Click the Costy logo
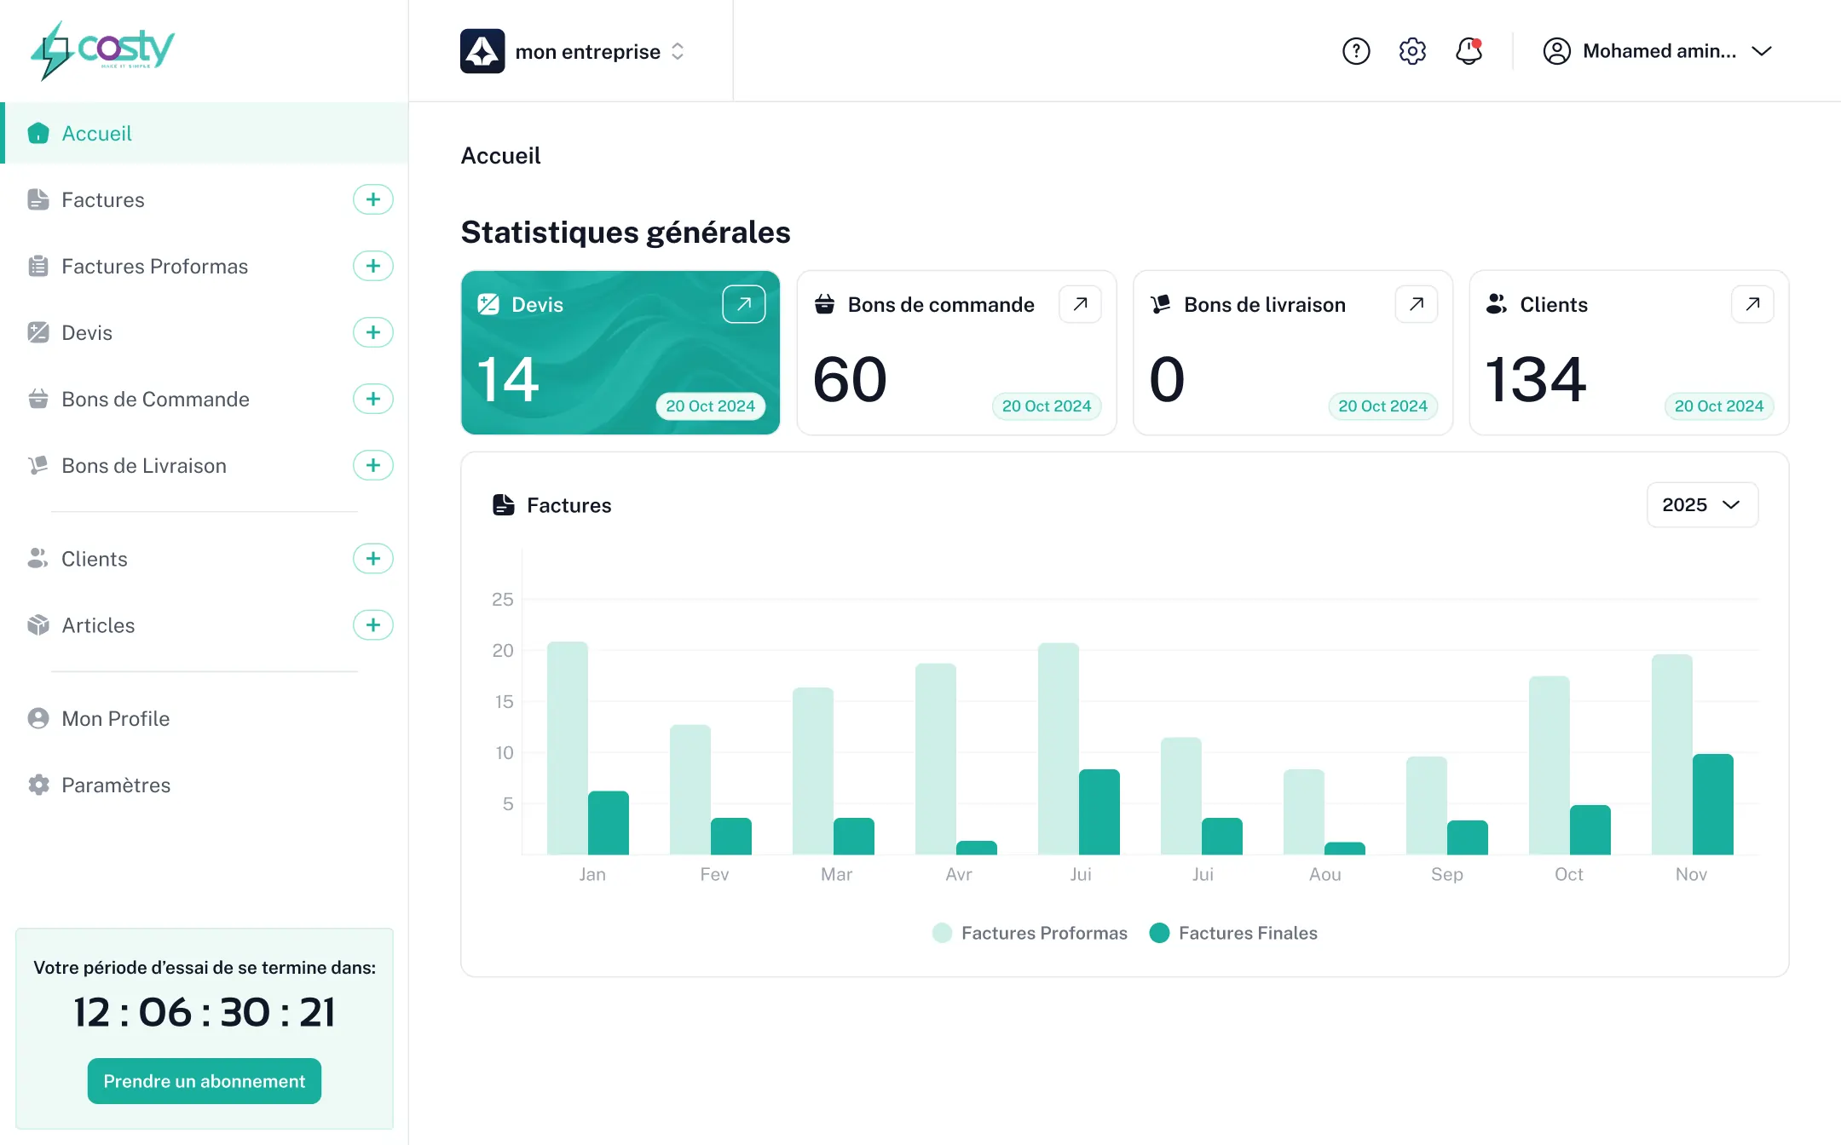 coord(102,49)
